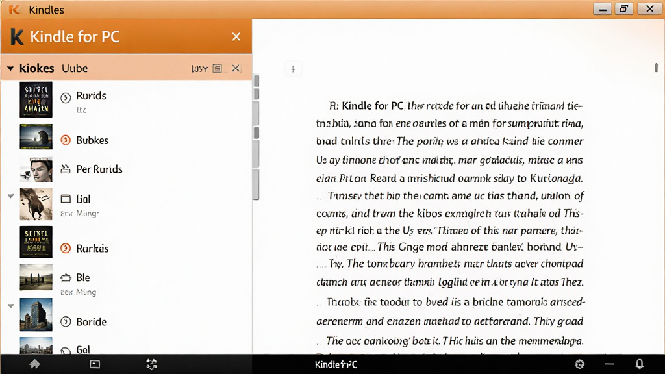Click the reading pane scroll marker
665x374 pixels.
click(x=656, y=68)
